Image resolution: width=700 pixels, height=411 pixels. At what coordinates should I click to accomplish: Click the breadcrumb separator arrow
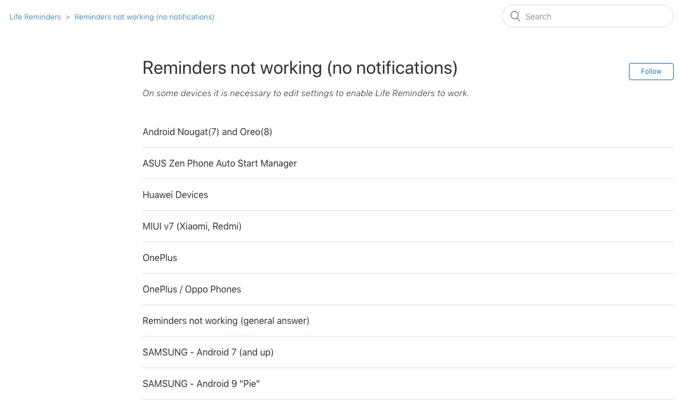[68, 17]
